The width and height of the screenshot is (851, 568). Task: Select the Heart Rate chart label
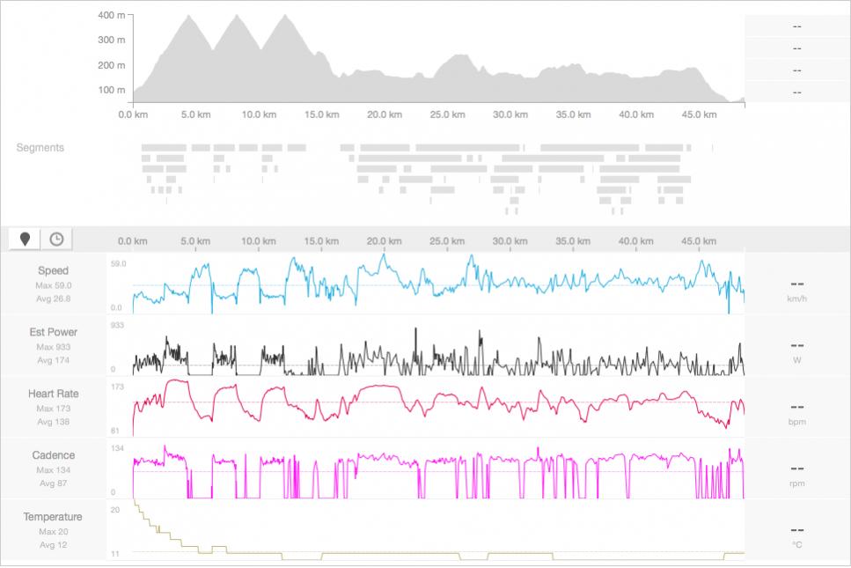[x=53, y=394]
